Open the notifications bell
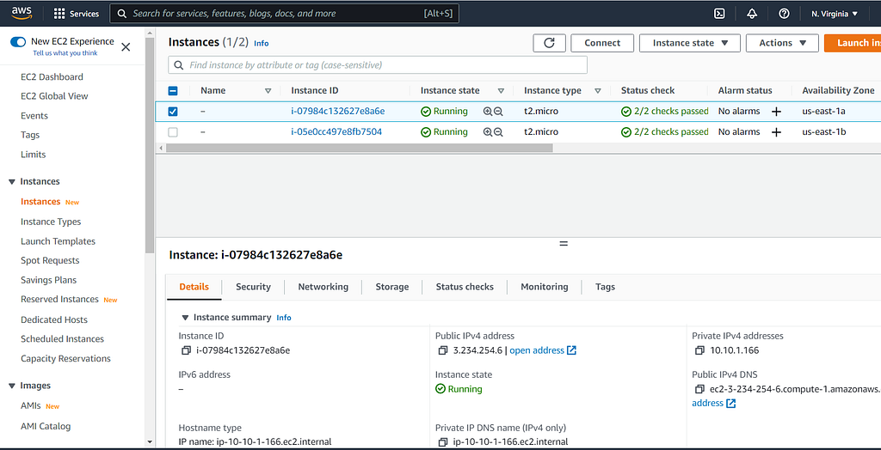This screenshot has height=450, width=881. pos(752,14)
